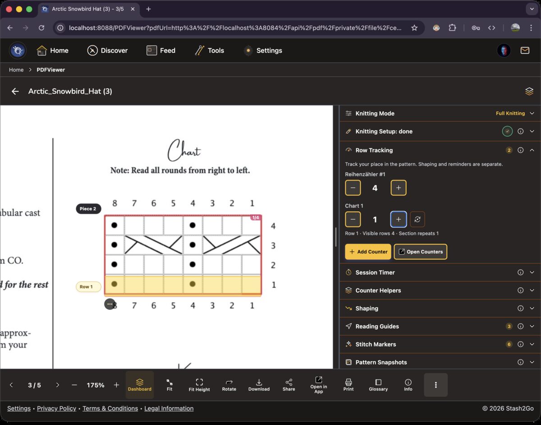Expand the Session Timer section
This screenshot has height=425, width=541.
[x=532, y=272]
